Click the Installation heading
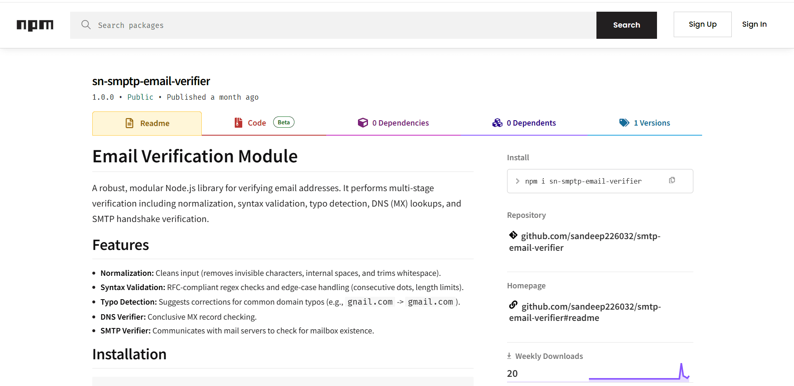 click(x=129, y=354)
